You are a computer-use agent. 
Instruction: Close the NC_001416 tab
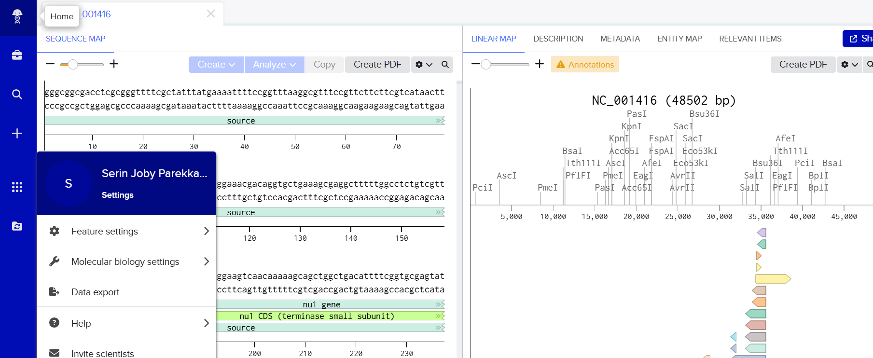point(211,14)
